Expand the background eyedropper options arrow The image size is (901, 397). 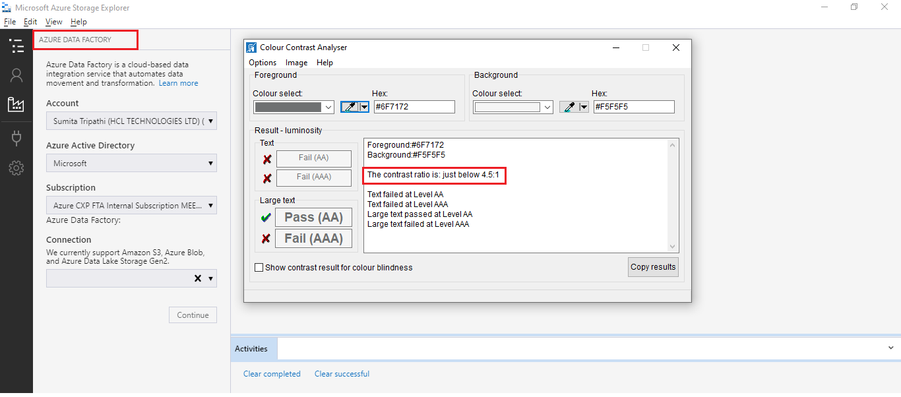pos(583,107)
